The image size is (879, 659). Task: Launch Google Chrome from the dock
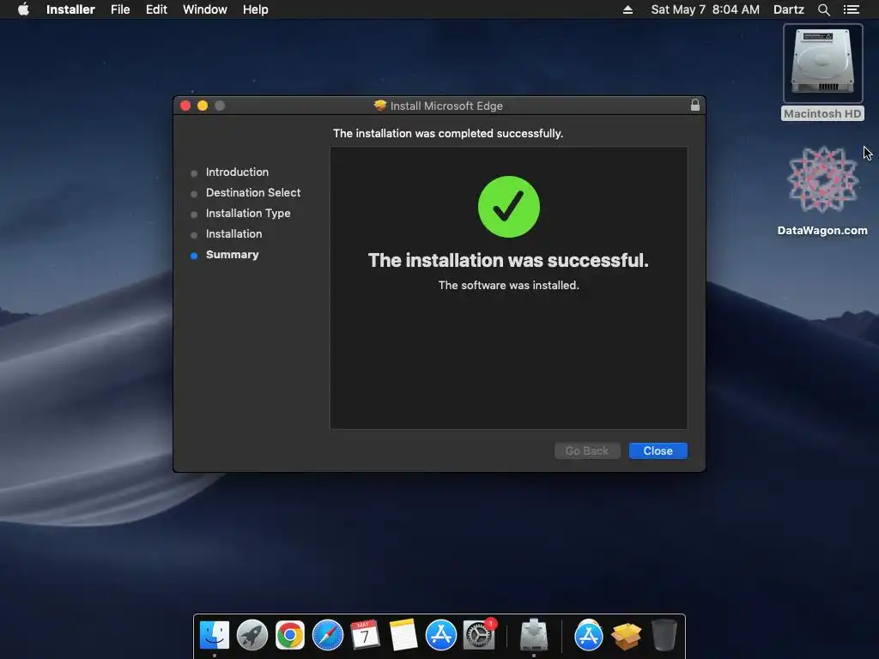click(290, 635)
